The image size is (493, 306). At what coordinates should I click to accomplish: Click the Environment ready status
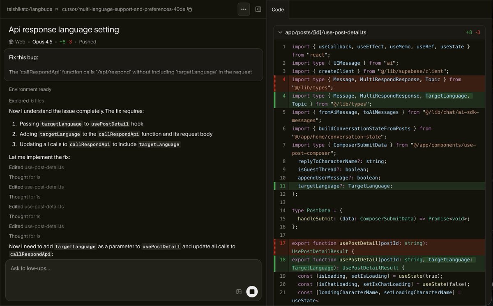[x=30, y=89]
